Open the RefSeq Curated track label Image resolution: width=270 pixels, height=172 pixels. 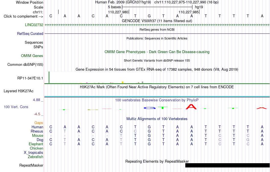30,33
